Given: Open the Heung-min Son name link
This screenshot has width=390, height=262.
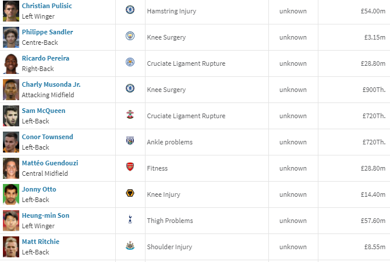Looking at the screenshot, I should tap(45, 215).
